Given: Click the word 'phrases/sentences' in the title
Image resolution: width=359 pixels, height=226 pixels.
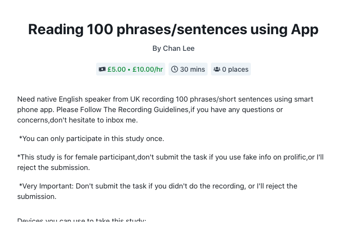Looking at the screenshot, I should [182, 29].
